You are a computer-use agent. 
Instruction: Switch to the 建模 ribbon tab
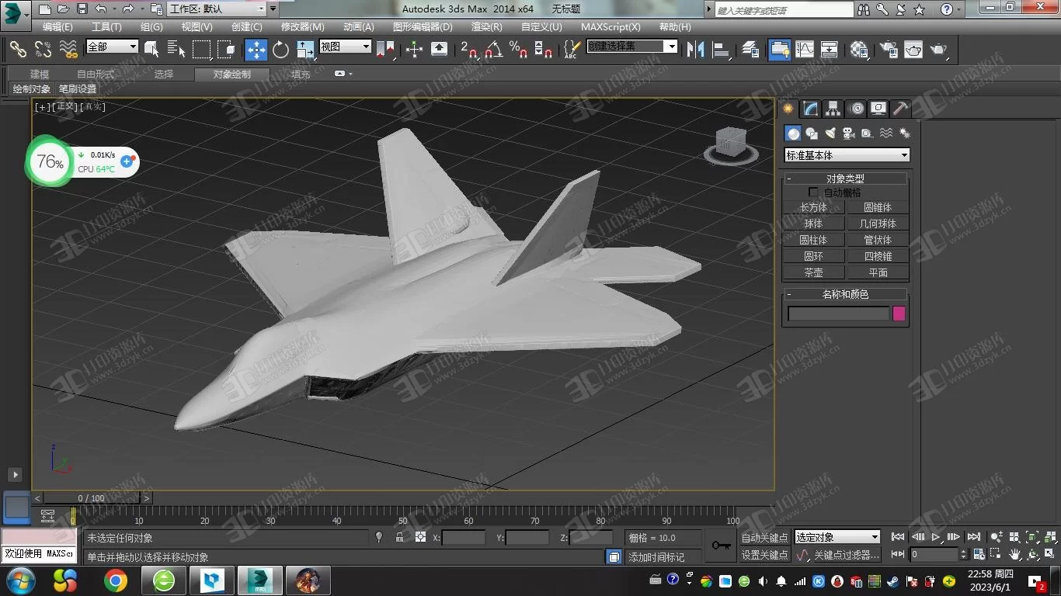pos(40,74)
